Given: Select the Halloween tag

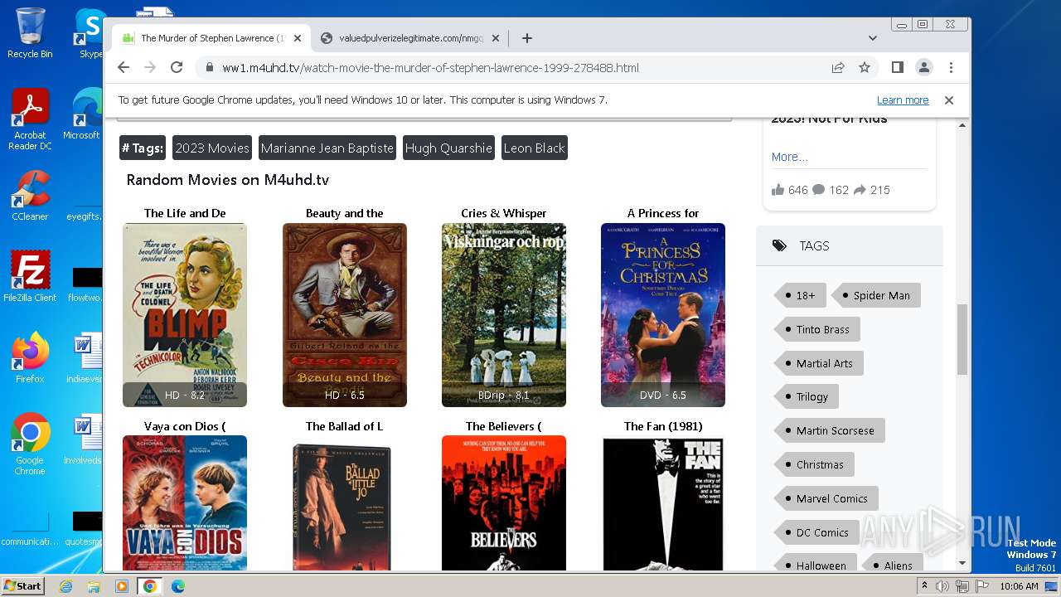Looking at the screenshot, I should [x=815, y=564].
